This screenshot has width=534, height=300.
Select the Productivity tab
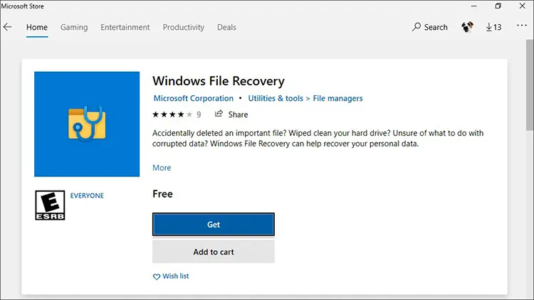pos(183,27)
